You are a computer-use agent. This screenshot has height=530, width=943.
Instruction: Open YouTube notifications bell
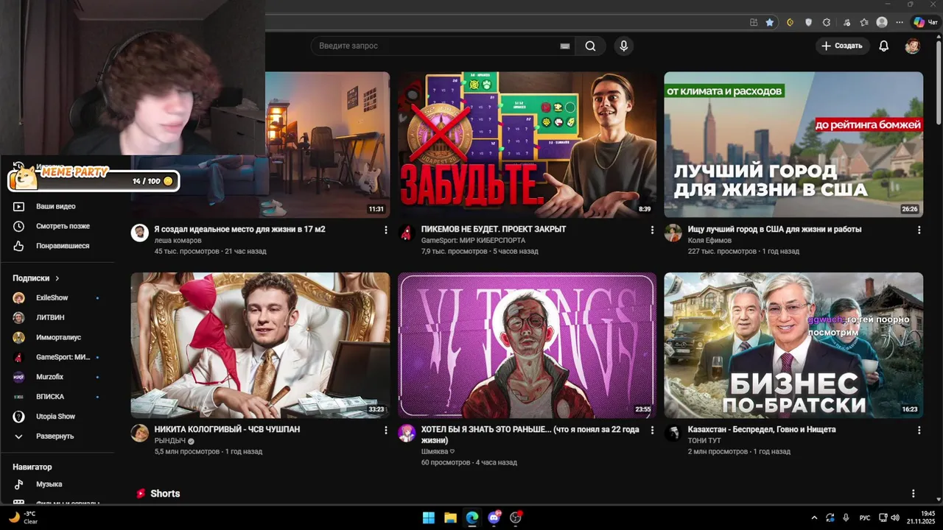point(884,46)
